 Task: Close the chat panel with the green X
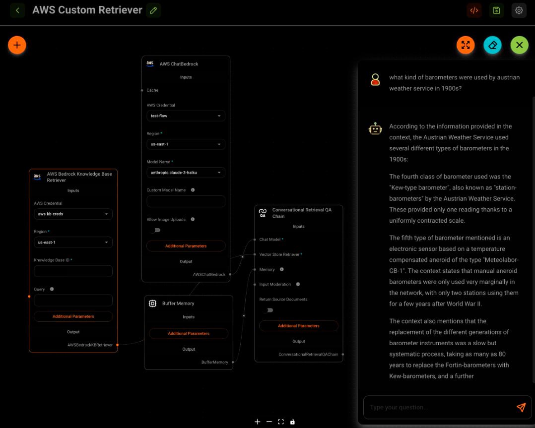pos(519,45)
